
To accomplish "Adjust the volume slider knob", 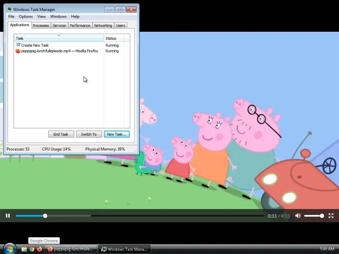I will (322, 216).
